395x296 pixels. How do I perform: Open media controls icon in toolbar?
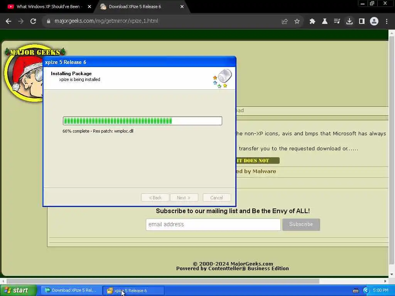[x=337, y=22]
